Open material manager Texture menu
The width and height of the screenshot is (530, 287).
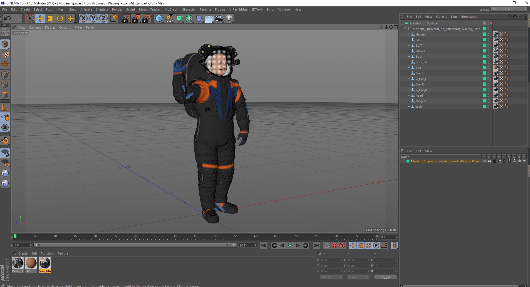tap(63, 253)
